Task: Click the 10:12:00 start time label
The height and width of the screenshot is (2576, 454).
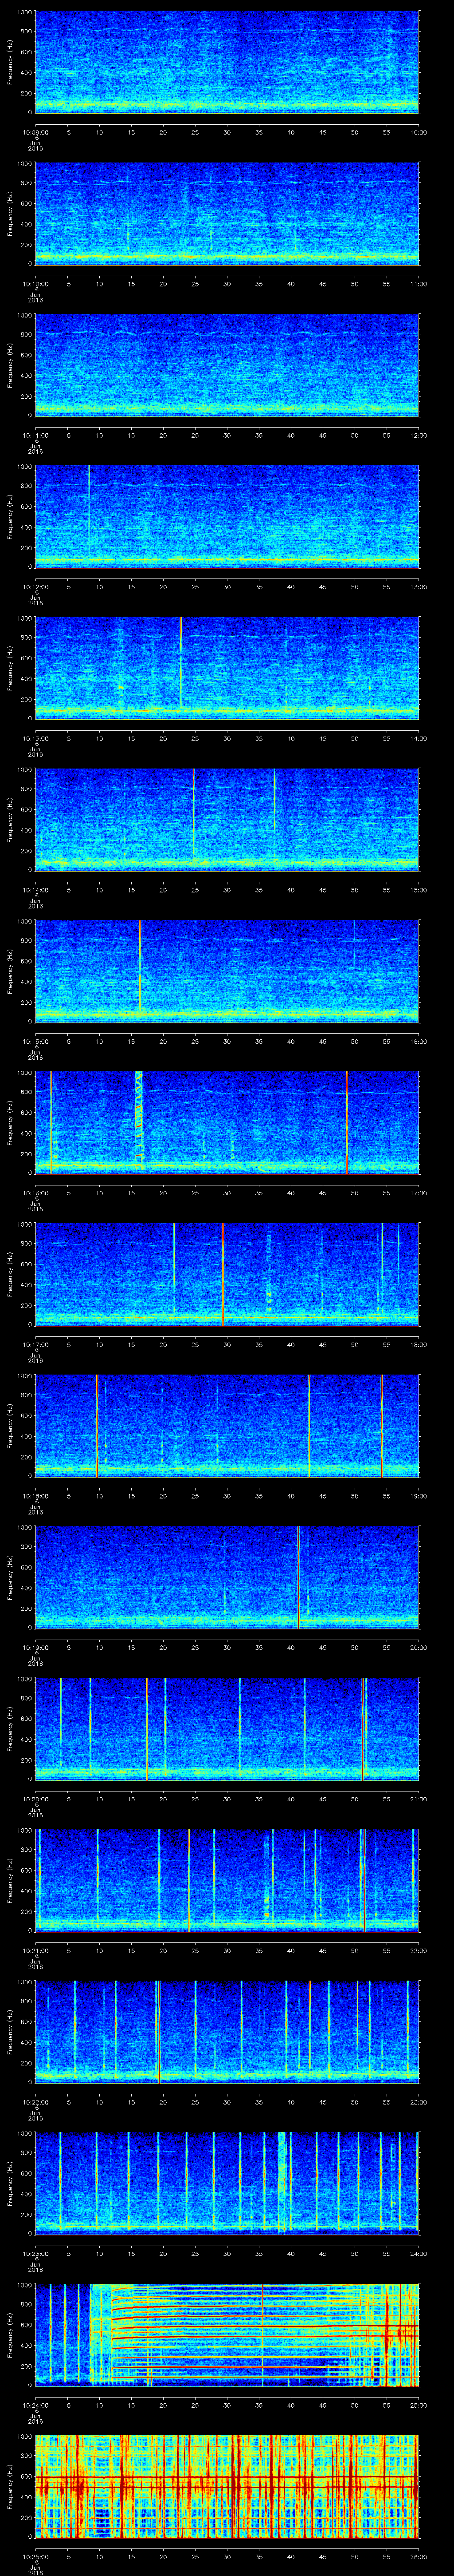Action: point(35,586)
